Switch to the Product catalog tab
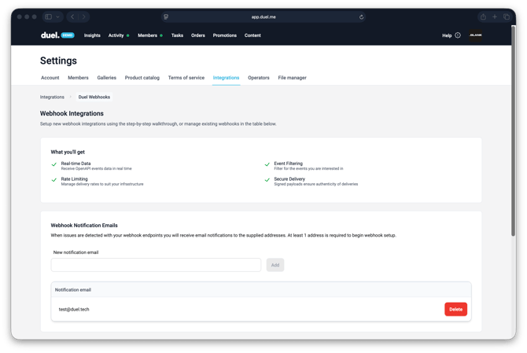 142,78
